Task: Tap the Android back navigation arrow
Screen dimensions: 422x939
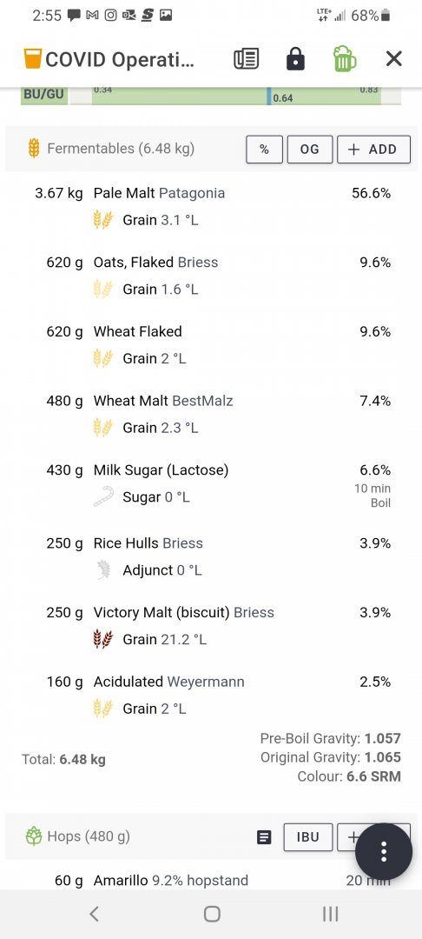Action: pyautogui.click(x=94, y=914)
